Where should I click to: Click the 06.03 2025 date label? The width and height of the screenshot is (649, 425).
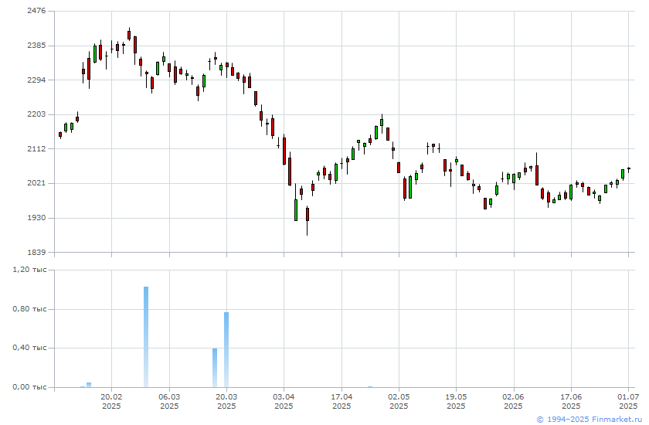tap(169, 401)
